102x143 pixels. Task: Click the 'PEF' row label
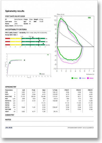(6, 99)
